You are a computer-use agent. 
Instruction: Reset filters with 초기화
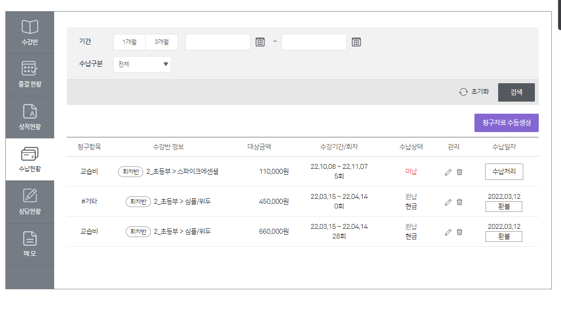tap(474, 92)
